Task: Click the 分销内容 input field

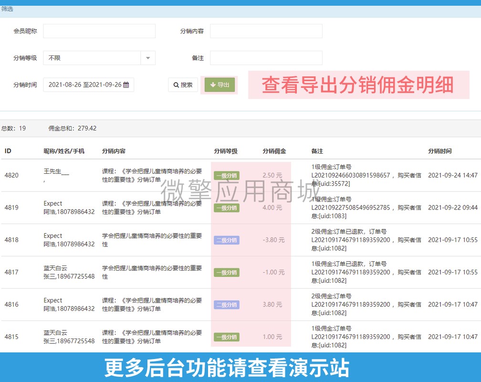Action: point(266,31)
